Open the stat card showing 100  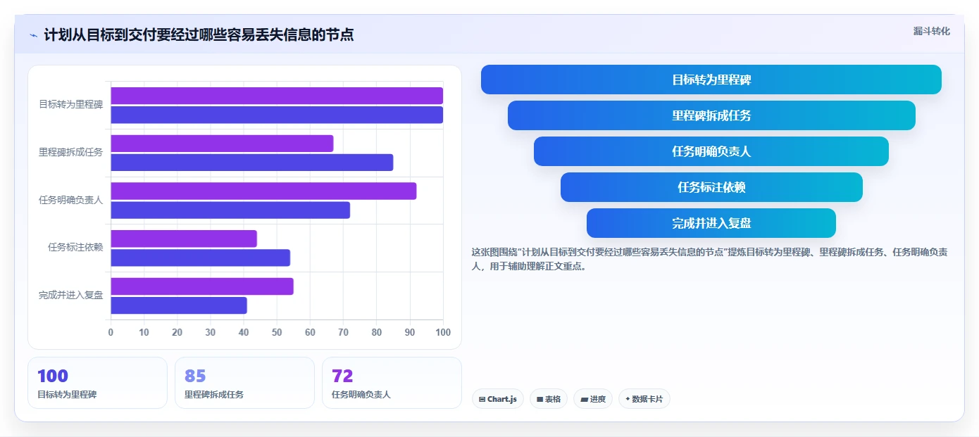pos(98,383)
